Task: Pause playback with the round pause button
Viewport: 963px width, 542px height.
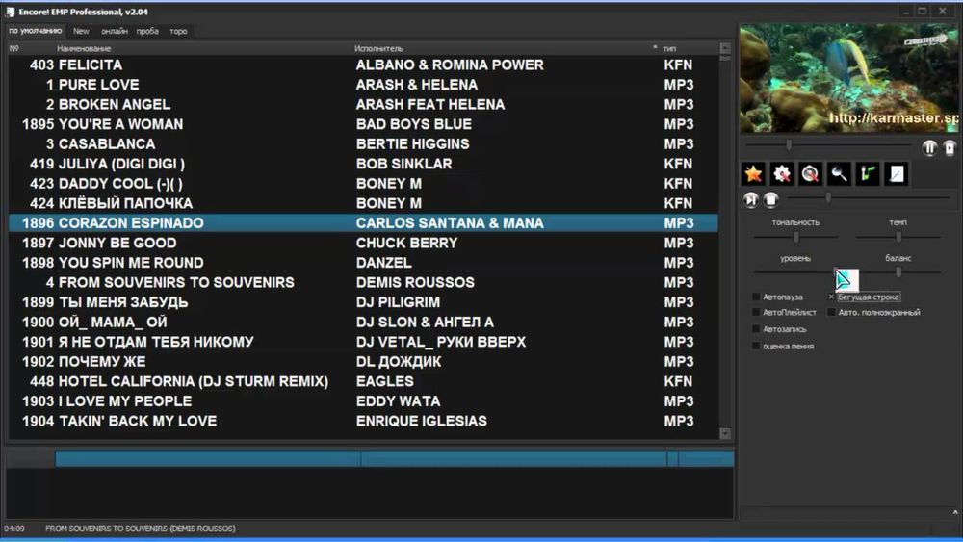Action: coord(929,148)
